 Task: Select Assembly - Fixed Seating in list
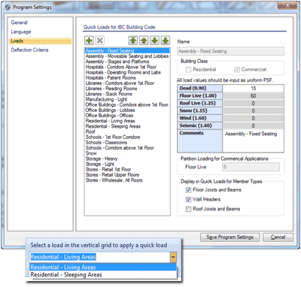[x=127, y=51]
